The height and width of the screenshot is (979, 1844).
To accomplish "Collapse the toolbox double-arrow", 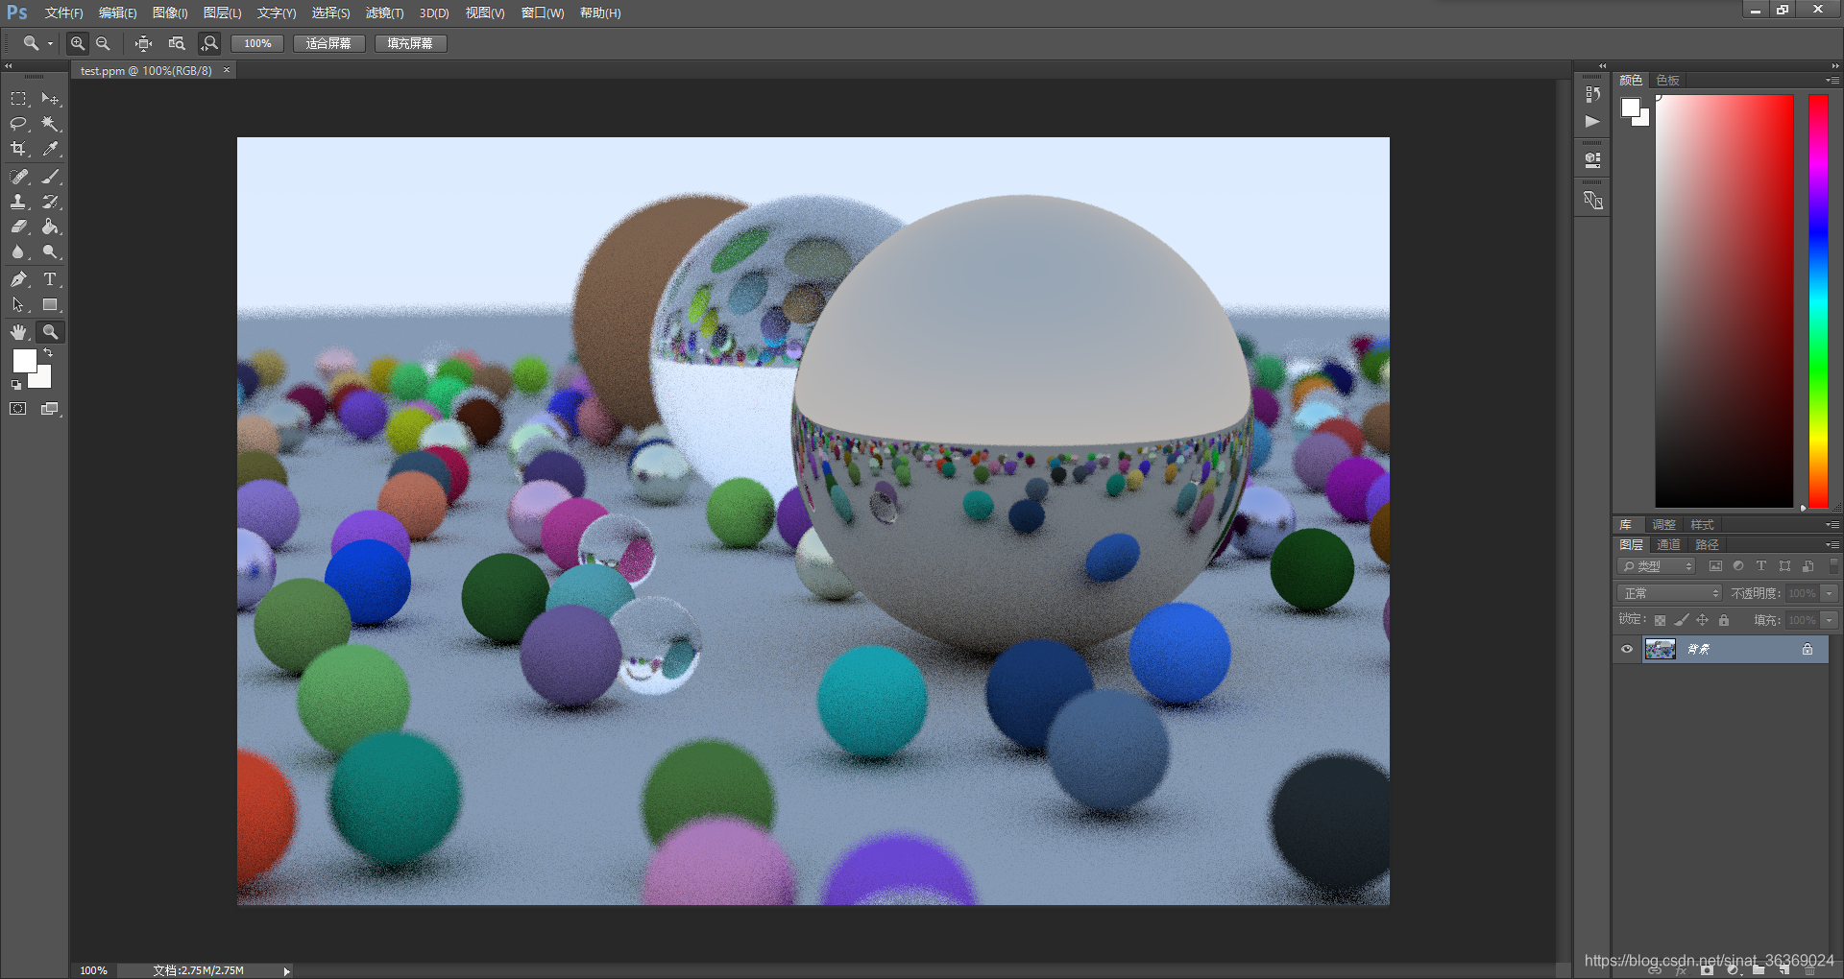I will pyautogui.click(x=8, y=66).
